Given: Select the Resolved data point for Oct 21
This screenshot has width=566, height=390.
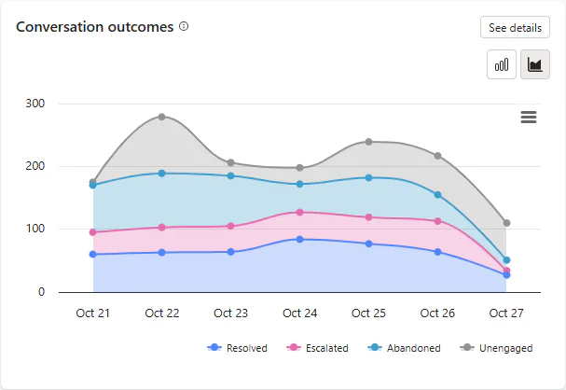Looking at the screenshot, I should (x=92, y=254).
